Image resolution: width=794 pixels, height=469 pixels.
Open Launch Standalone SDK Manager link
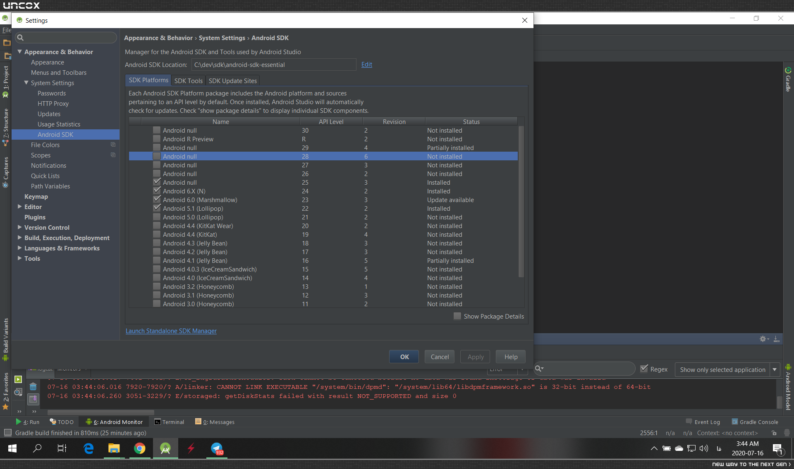pyautogui.click(x=171, y=331)
